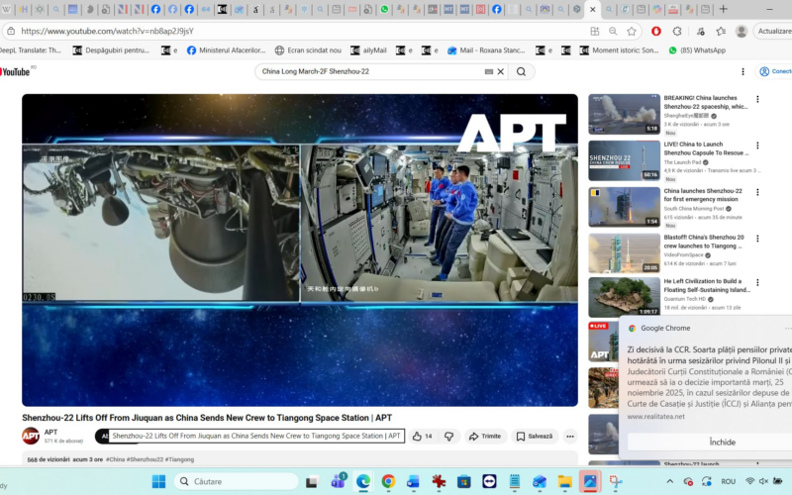The height and width of the screenshot is (495, 792).
Task: Click the taskbar Căutare search box
Action: pos(237,481)
